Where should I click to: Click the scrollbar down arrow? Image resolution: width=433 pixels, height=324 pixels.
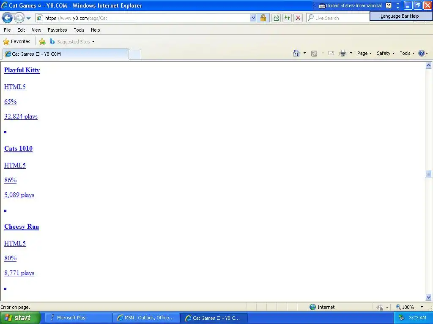[429, 297]
